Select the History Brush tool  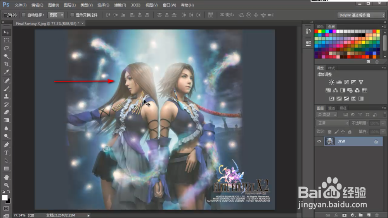pos(7,104)
